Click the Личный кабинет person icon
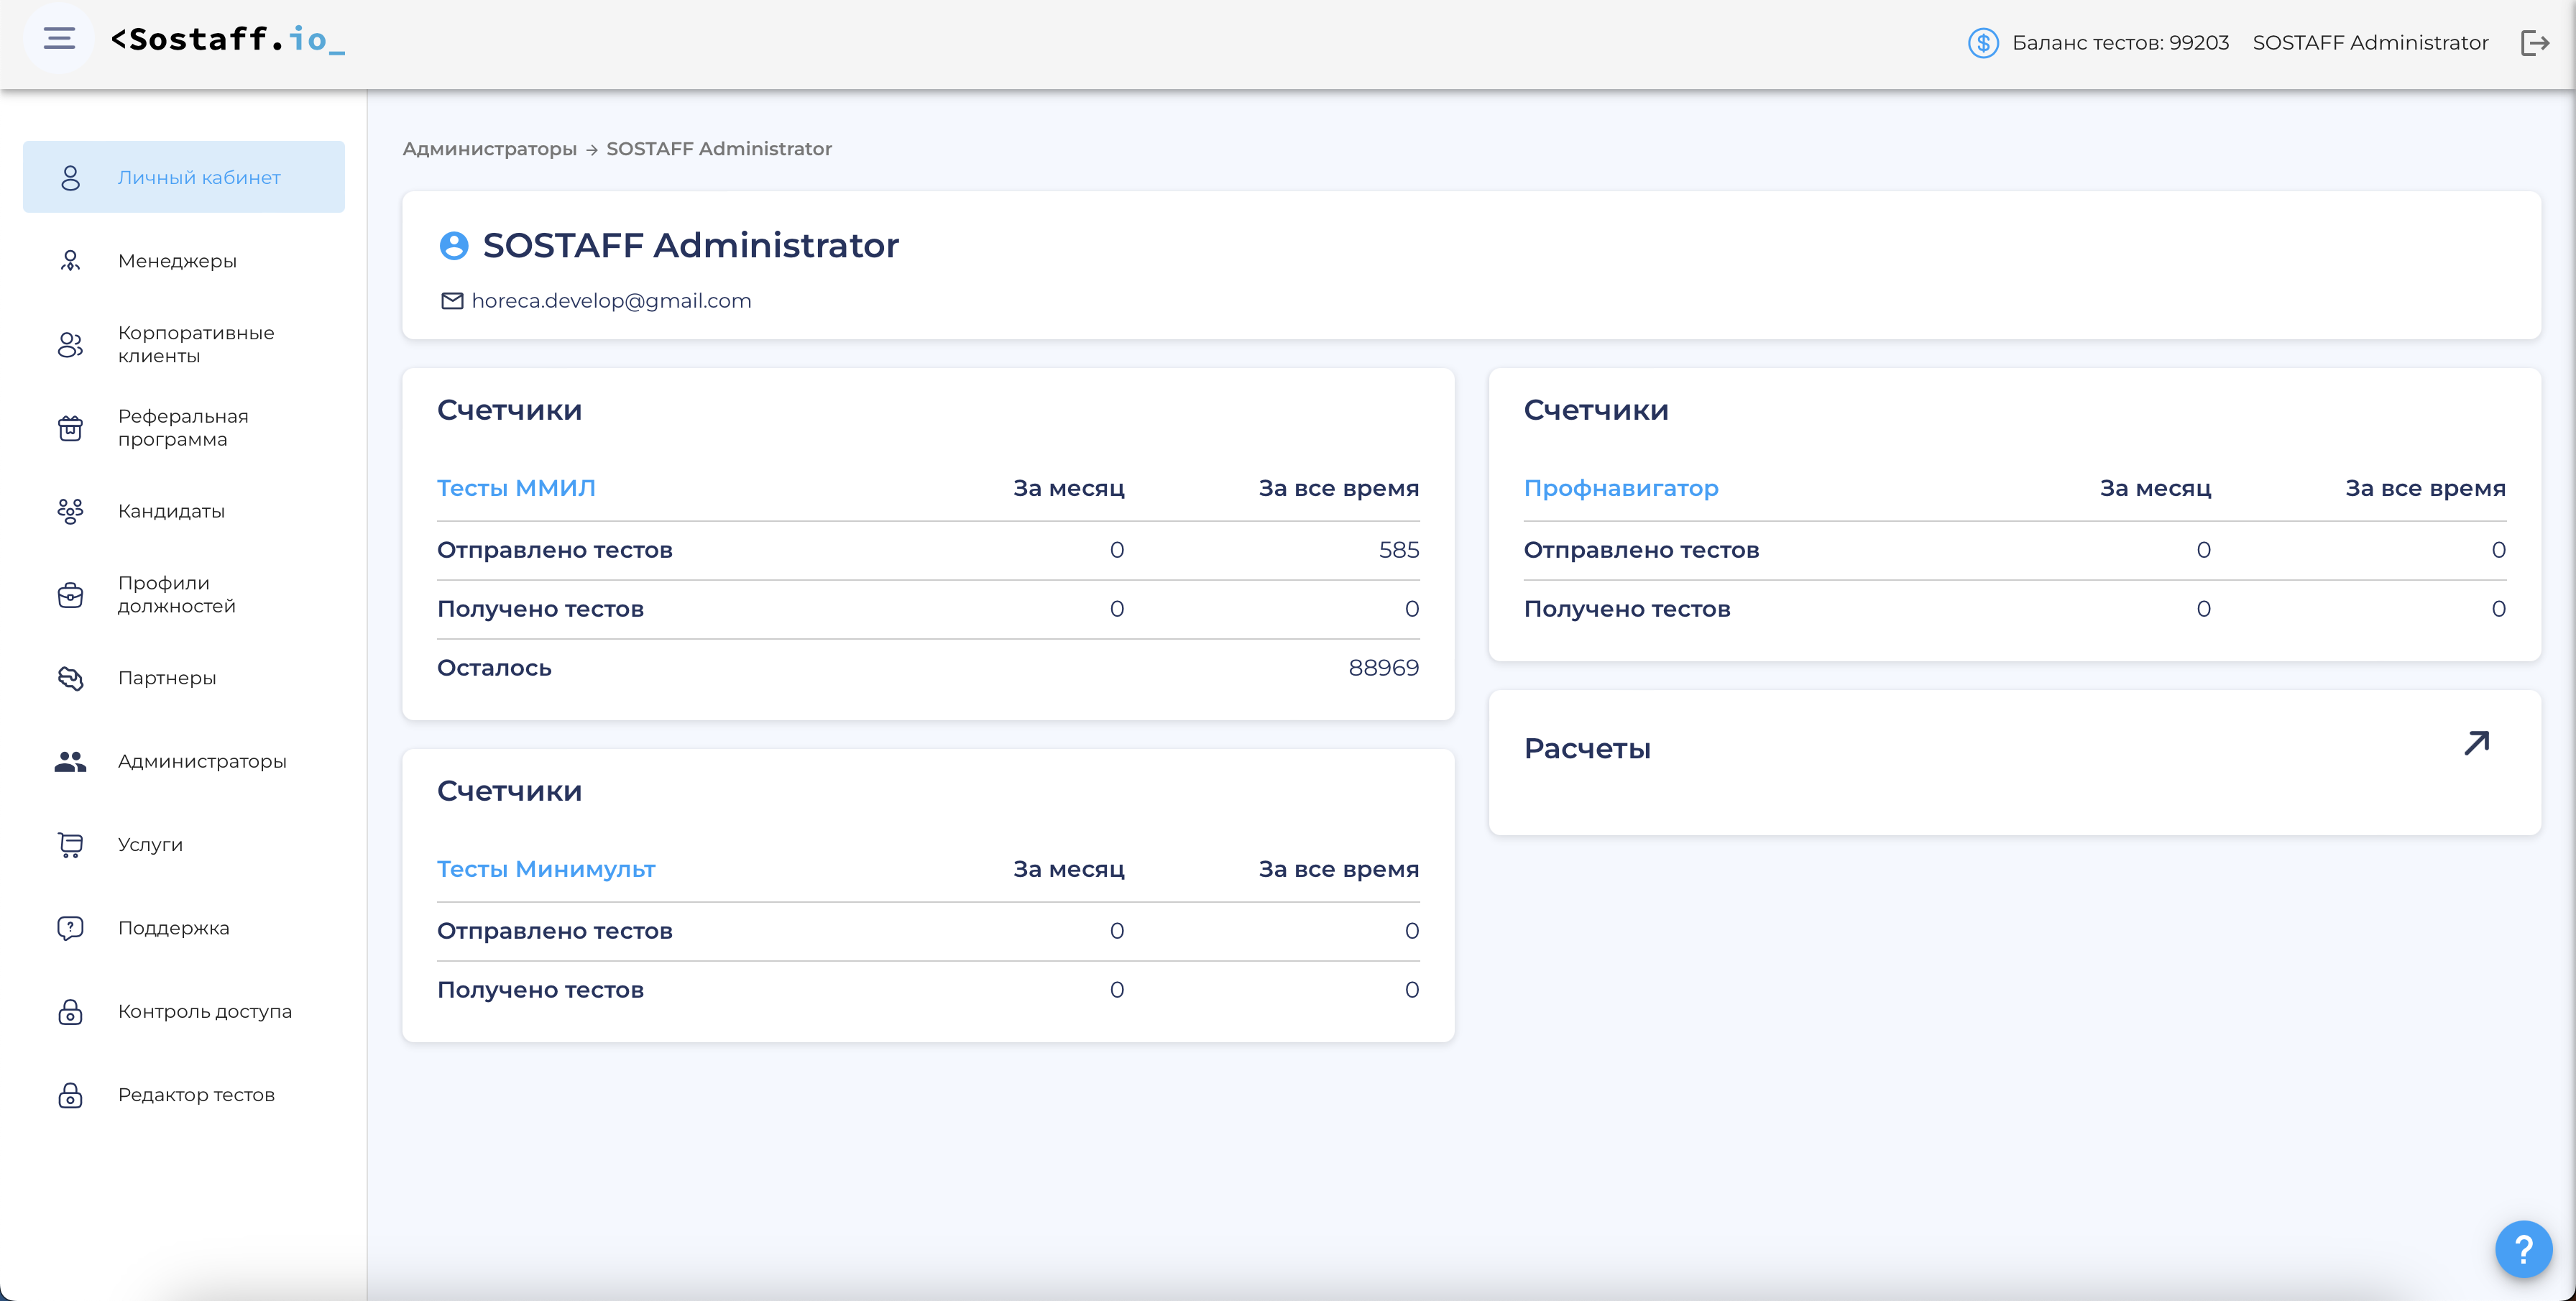The width and height of the screenshot is (2576, 1301). 70,177
